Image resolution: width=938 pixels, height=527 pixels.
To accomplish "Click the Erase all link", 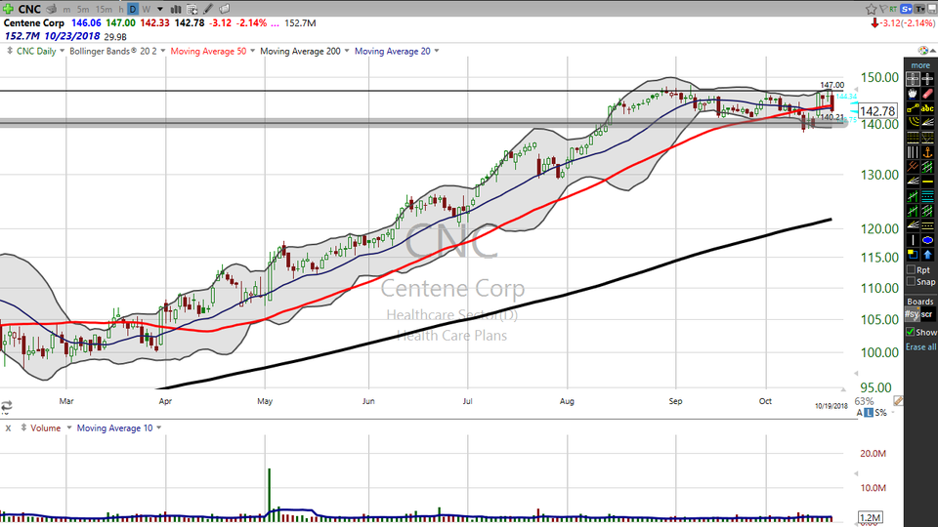I will coord(920,347).
